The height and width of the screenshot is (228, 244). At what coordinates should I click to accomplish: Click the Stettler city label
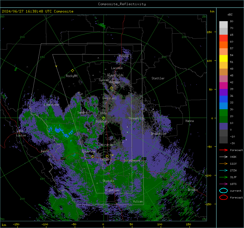[x=158, y=78]
